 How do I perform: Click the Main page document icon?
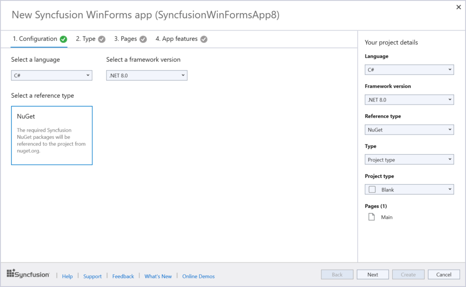pyautogui.click(x=371, y=217)
